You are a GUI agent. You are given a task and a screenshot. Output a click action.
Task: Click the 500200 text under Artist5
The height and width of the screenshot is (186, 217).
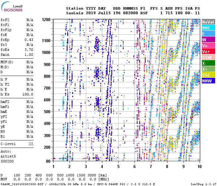(7, 161)
